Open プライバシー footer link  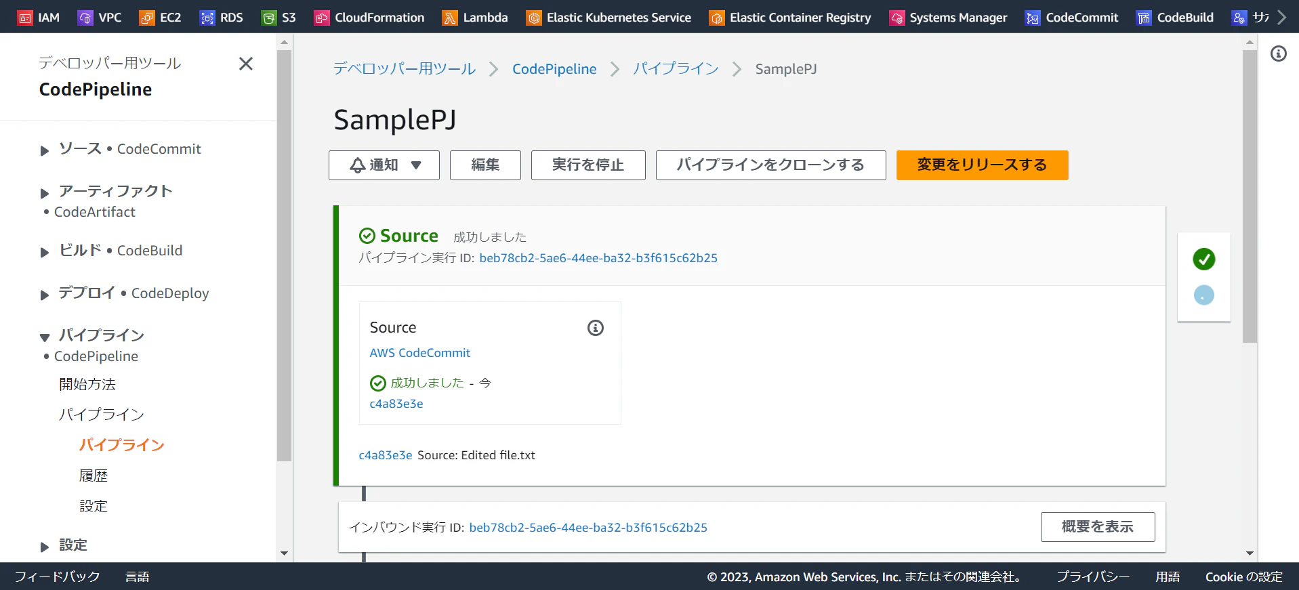click(x=1093, y=577)
